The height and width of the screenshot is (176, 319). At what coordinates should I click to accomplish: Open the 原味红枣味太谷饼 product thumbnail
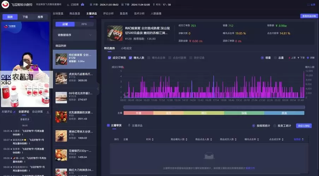click(61, 136)
